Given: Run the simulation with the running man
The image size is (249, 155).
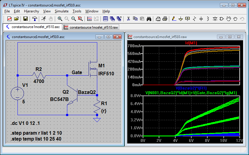Looking at the screenshot, I should click(44, 19).
